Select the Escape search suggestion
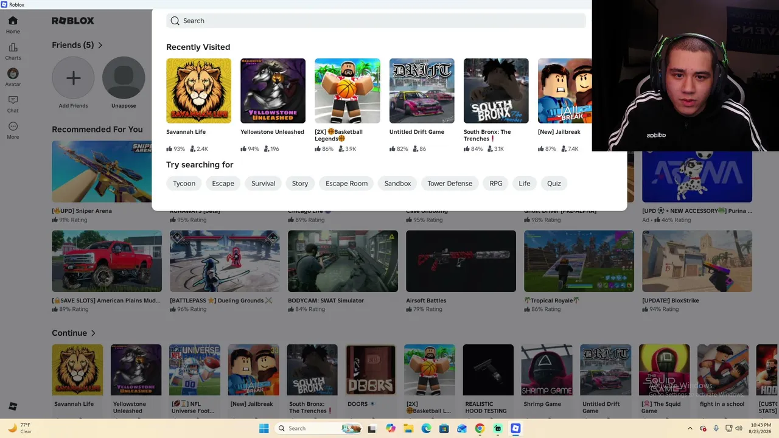 (x=223, y=183)
